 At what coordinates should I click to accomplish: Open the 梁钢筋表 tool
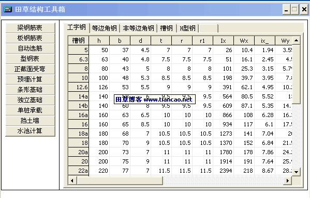coord(30,28)
